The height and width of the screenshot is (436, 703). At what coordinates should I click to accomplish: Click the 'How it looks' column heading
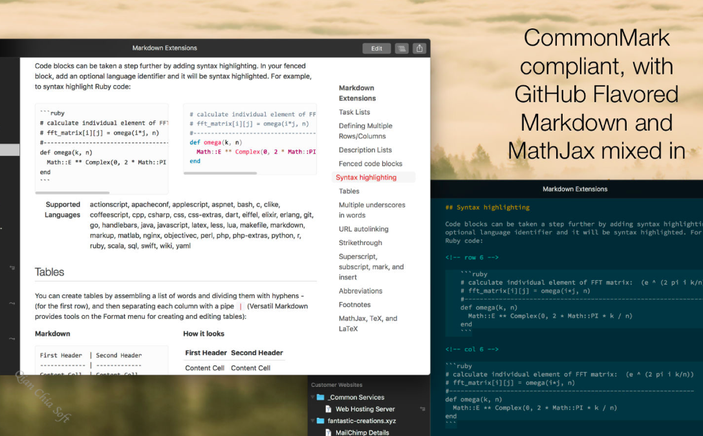pos(204,334)
